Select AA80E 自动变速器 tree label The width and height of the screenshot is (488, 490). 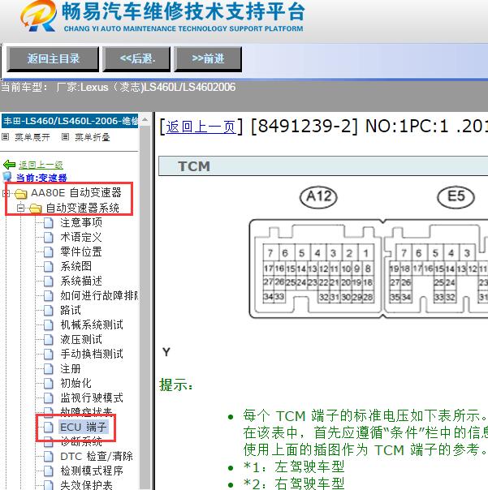click(x=76, y=192)
